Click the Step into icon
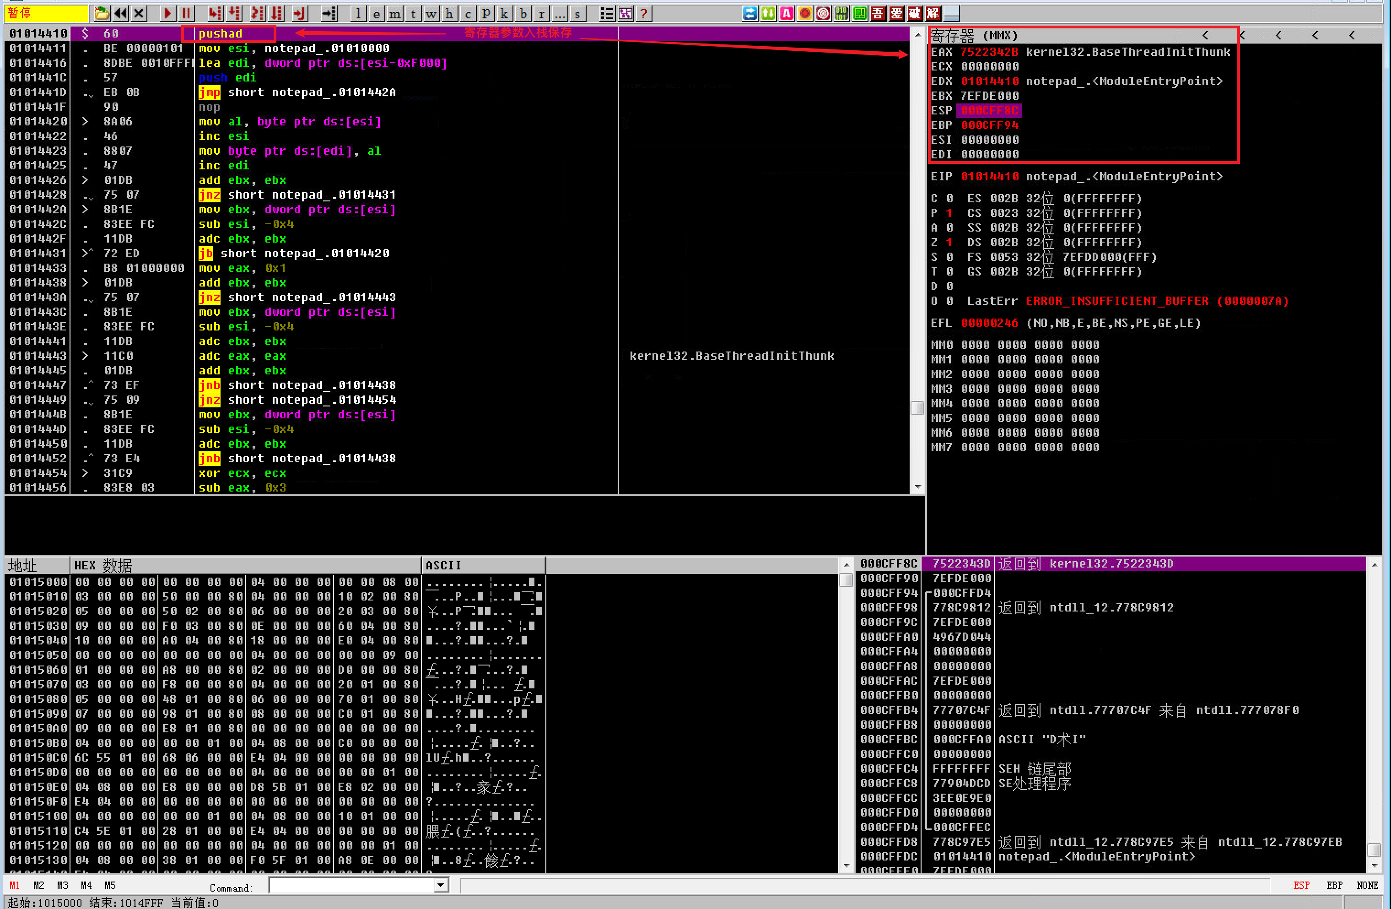 click(x=215, y=13)
